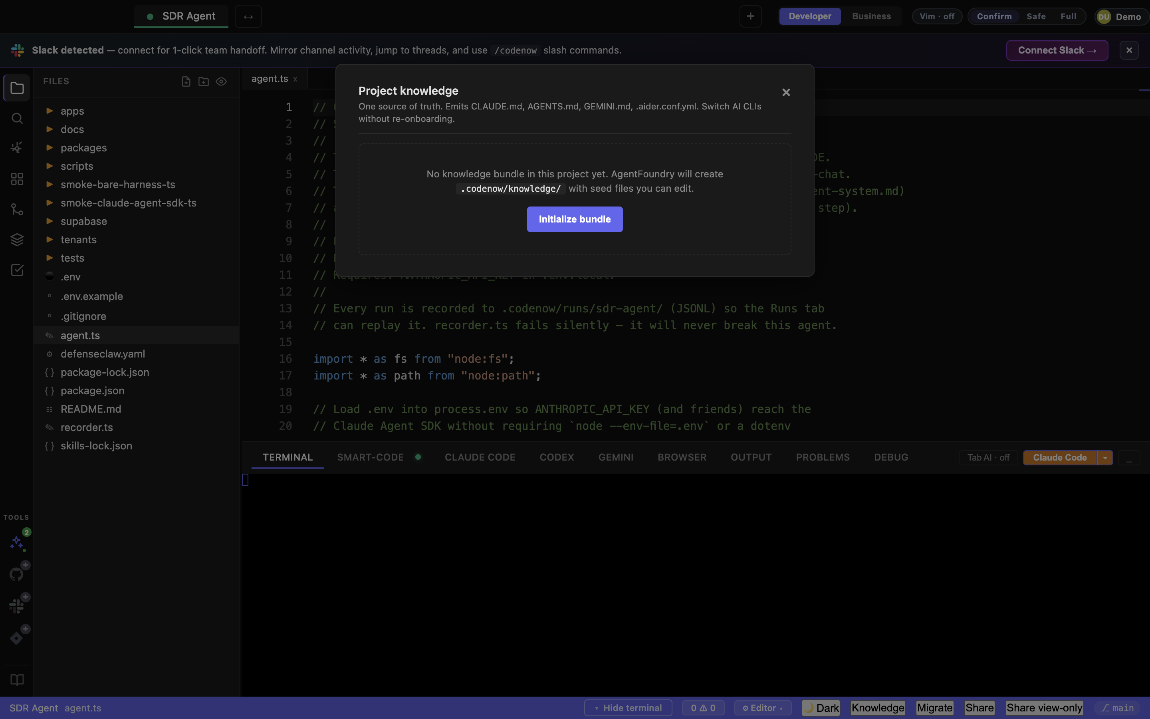Click the plus new tab button

(750, 17)
